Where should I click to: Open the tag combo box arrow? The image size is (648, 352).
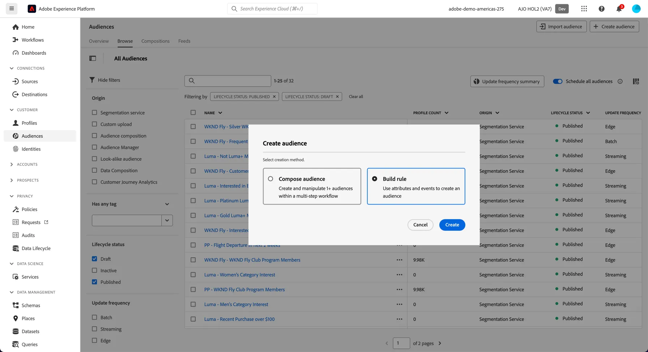tap(167, 220)
